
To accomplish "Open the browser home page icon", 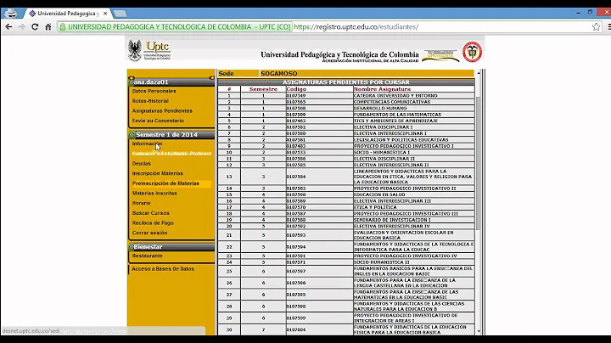I will pyautogui.click(x=48, y=27).
